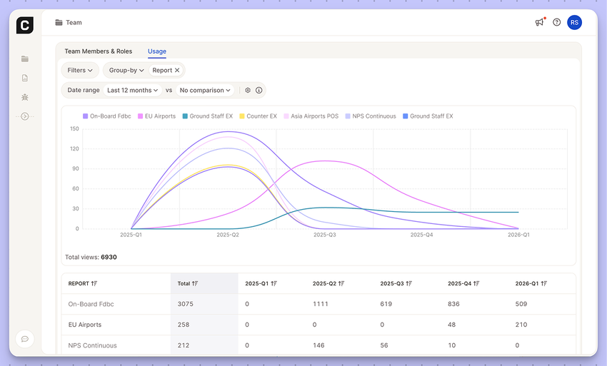Remove the Report group-by chip
The height and width of the screenshot is (366, 607).
click(x=177, y=71)
